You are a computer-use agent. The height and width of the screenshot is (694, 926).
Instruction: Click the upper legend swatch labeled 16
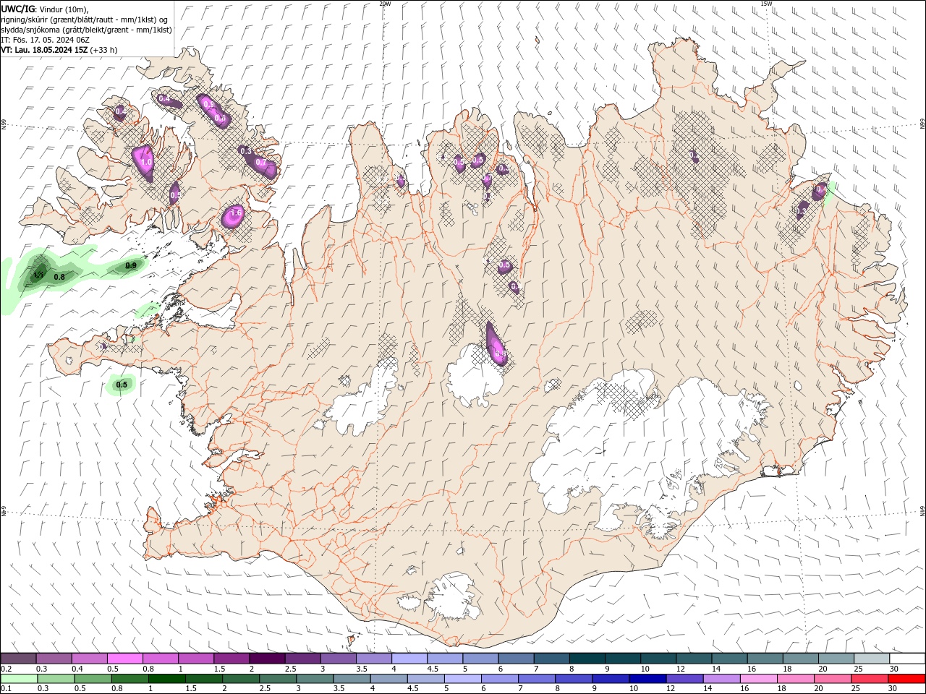765,658
